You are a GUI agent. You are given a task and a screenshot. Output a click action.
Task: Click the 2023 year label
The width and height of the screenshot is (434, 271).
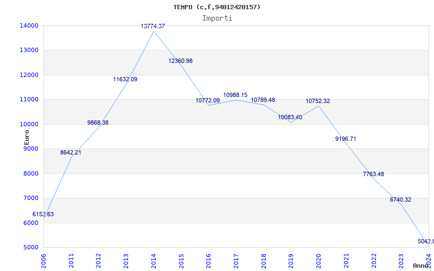401,261
